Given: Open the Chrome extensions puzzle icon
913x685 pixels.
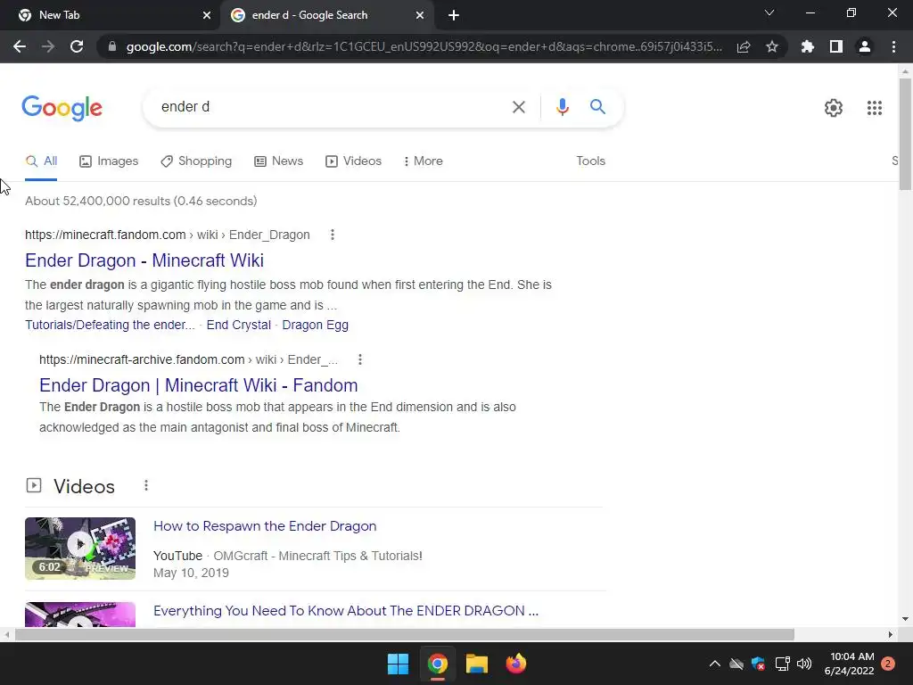Looking at the screenshot, I should pyautogui.click(x=808, y=46).
